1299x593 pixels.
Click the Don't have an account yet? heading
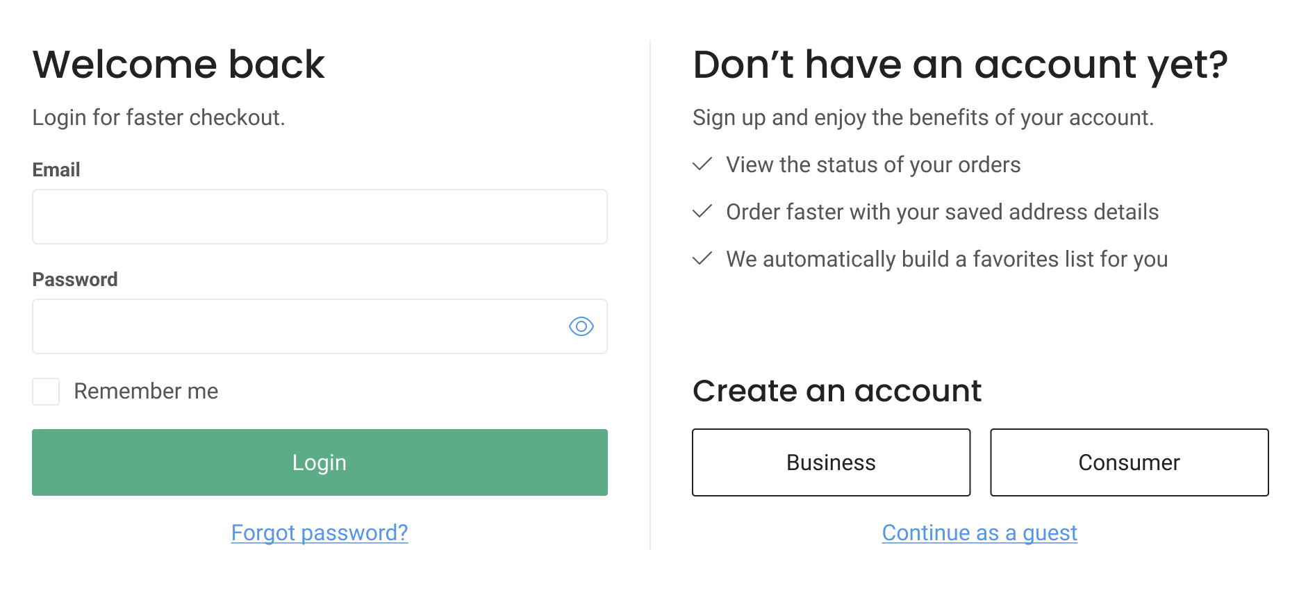pos(960,65)
